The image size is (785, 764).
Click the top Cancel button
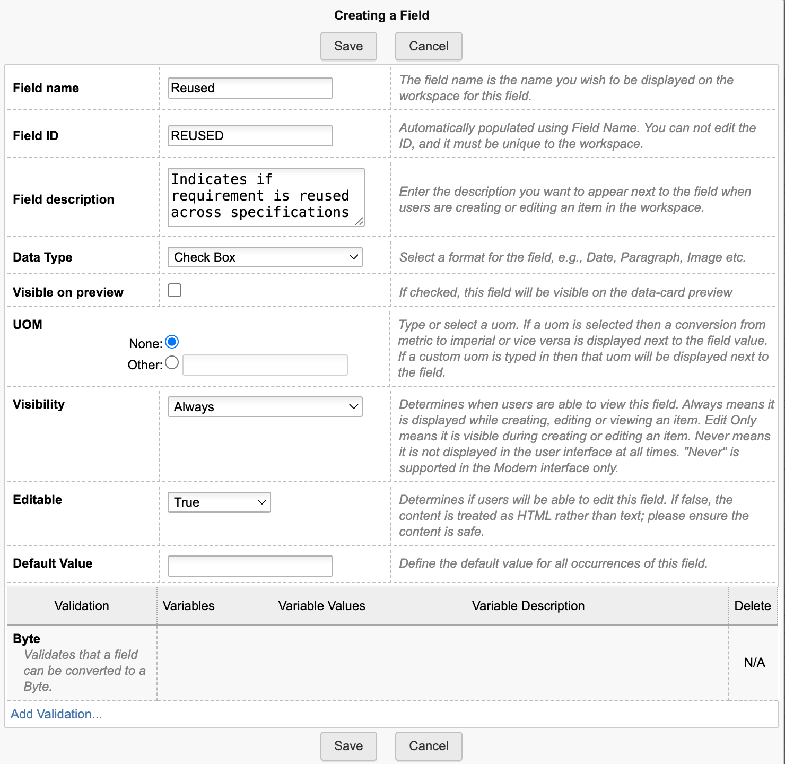[429, 46]
